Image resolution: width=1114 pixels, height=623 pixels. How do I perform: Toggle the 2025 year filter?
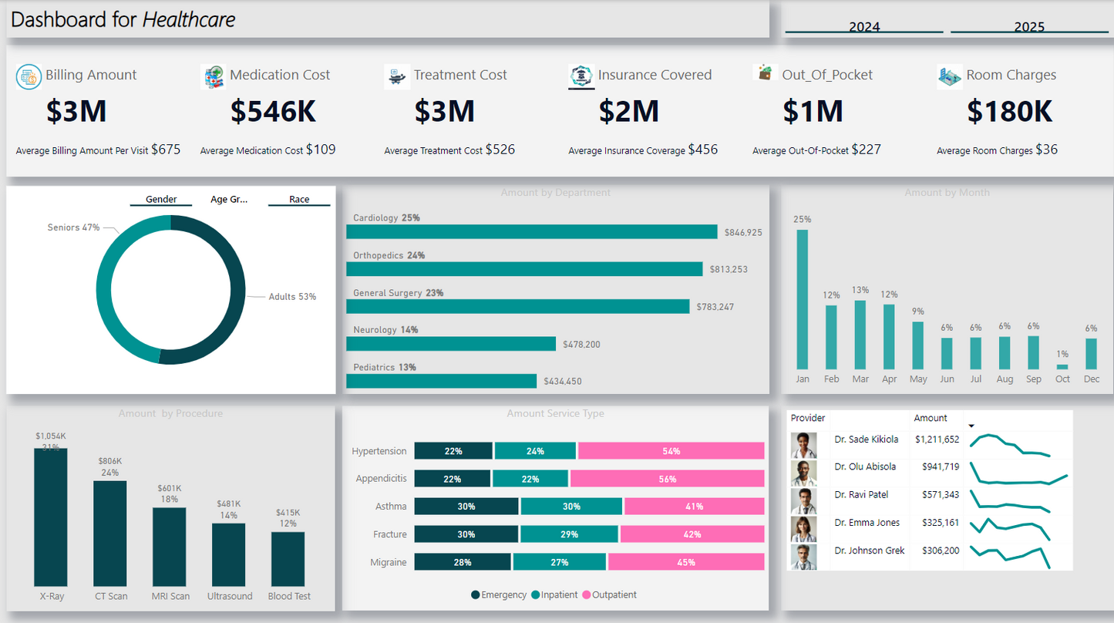point(1029,26)
